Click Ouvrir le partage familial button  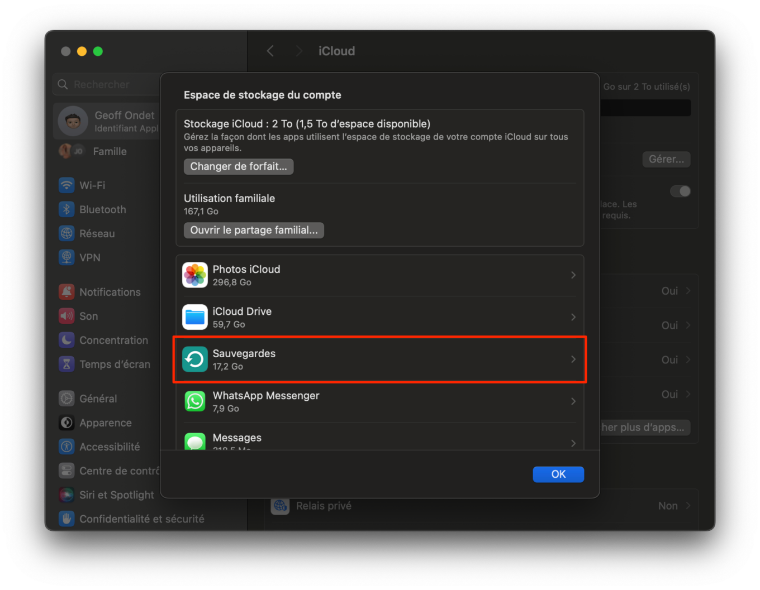coord(254,230)
